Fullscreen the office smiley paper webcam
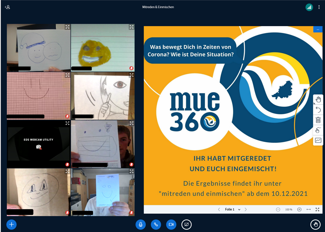 [132, 171]
